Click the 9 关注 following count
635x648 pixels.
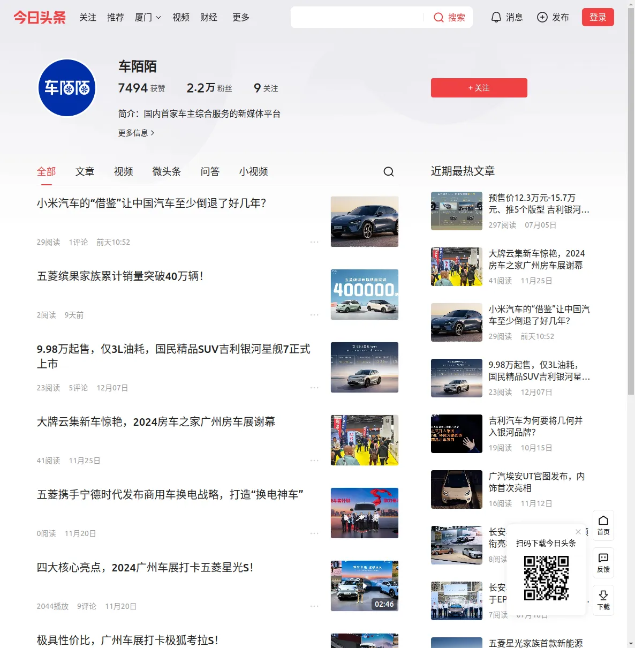coord(266,88)
